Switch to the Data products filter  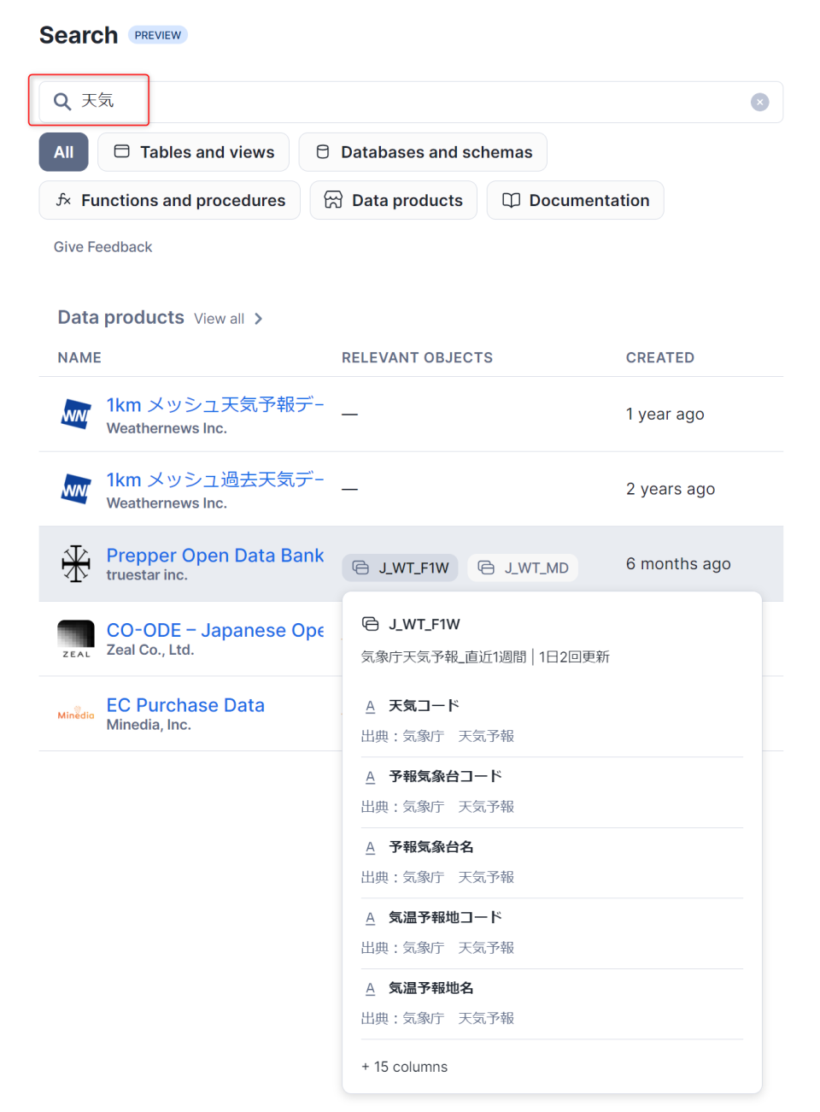point(394,200)
